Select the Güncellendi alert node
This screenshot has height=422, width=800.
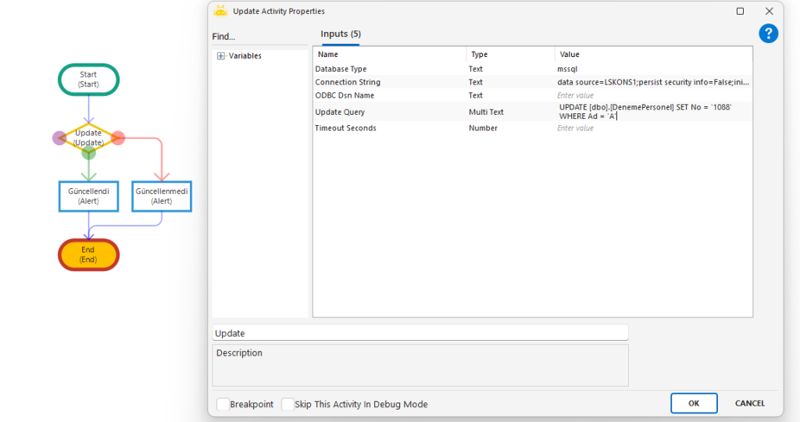coord(88,196)
